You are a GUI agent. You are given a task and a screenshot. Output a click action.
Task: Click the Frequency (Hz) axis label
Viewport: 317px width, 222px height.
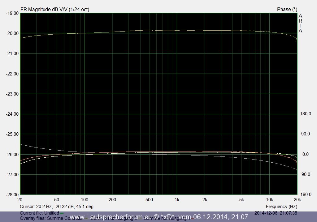click(x=281, y=207)
